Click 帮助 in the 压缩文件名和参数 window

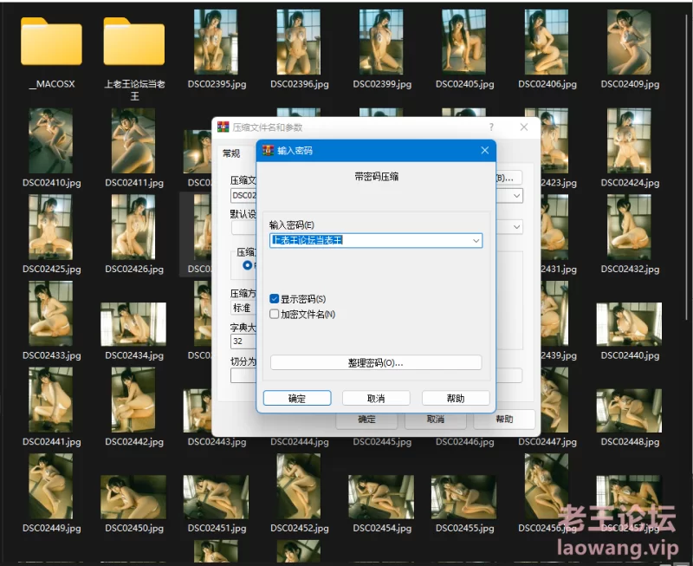[504, 420]
